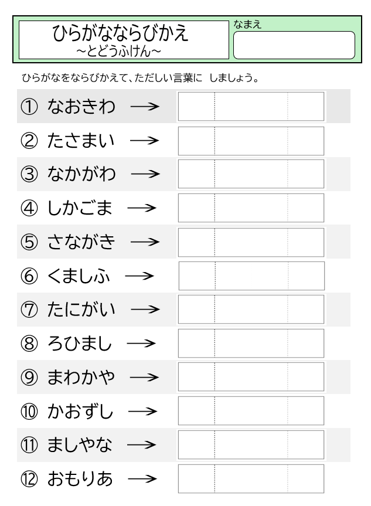Click the arrow next to おもりあ
The image size is (371, 506).
pos(142,478)
